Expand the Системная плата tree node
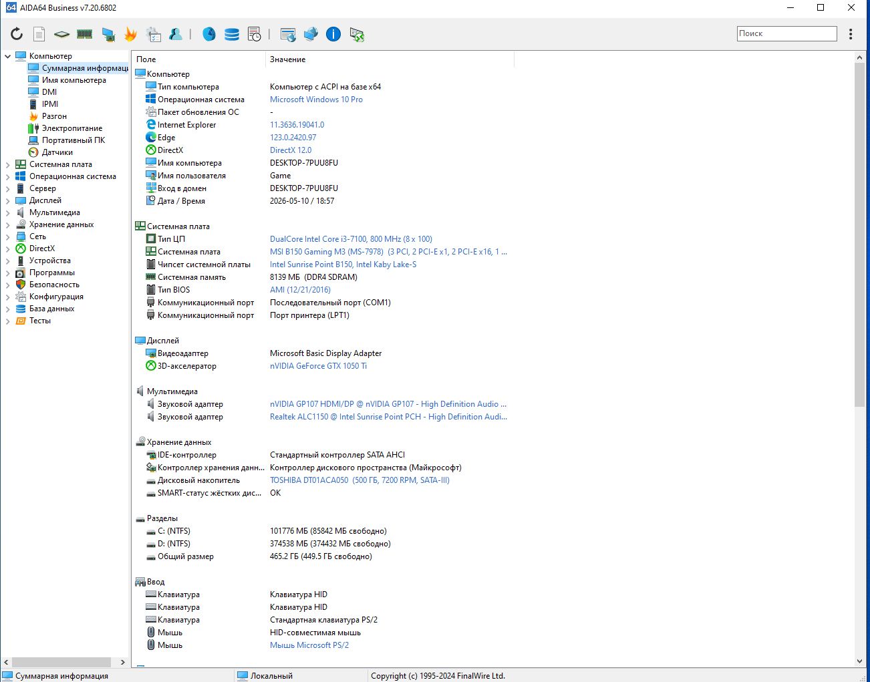This screenshot has width=870, height=682. [x=7, y=164]
